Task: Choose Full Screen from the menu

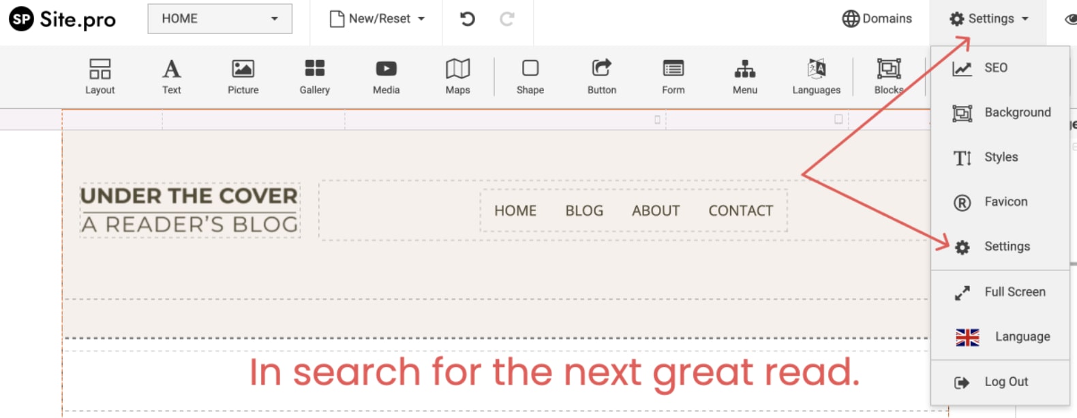Action: [x=1000, y=292]
